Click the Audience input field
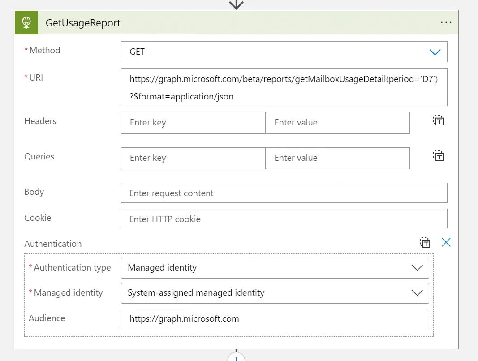The height and width of the screenshot is (361, 478). (x=275, y=319)
